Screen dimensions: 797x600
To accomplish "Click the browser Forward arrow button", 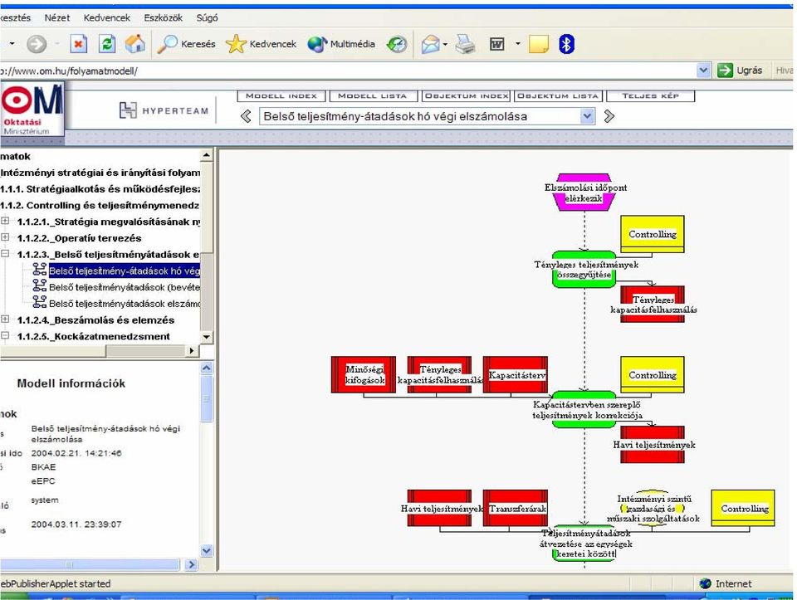I will 36,44.
